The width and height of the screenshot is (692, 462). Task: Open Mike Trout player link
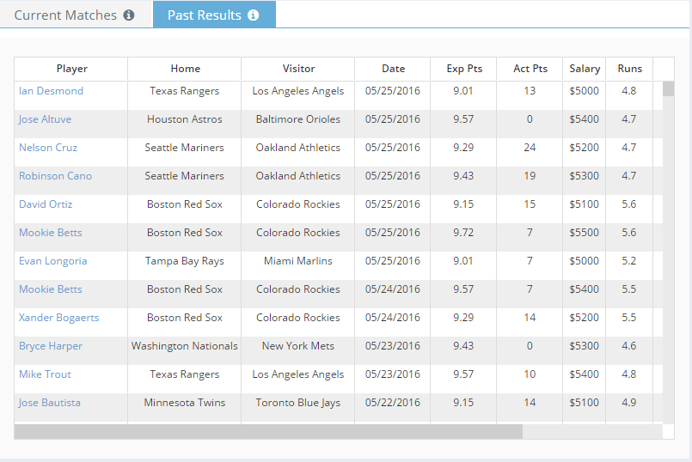tap(45, 374)
